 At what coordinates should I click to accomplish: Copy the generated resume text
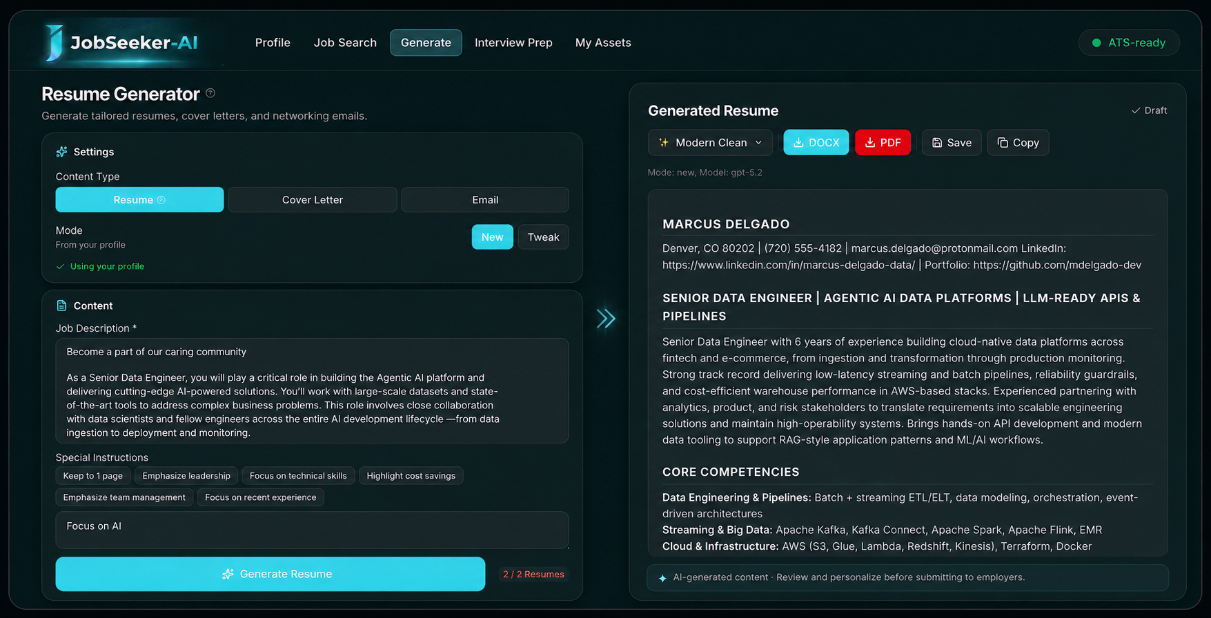tap(1018, 143)
